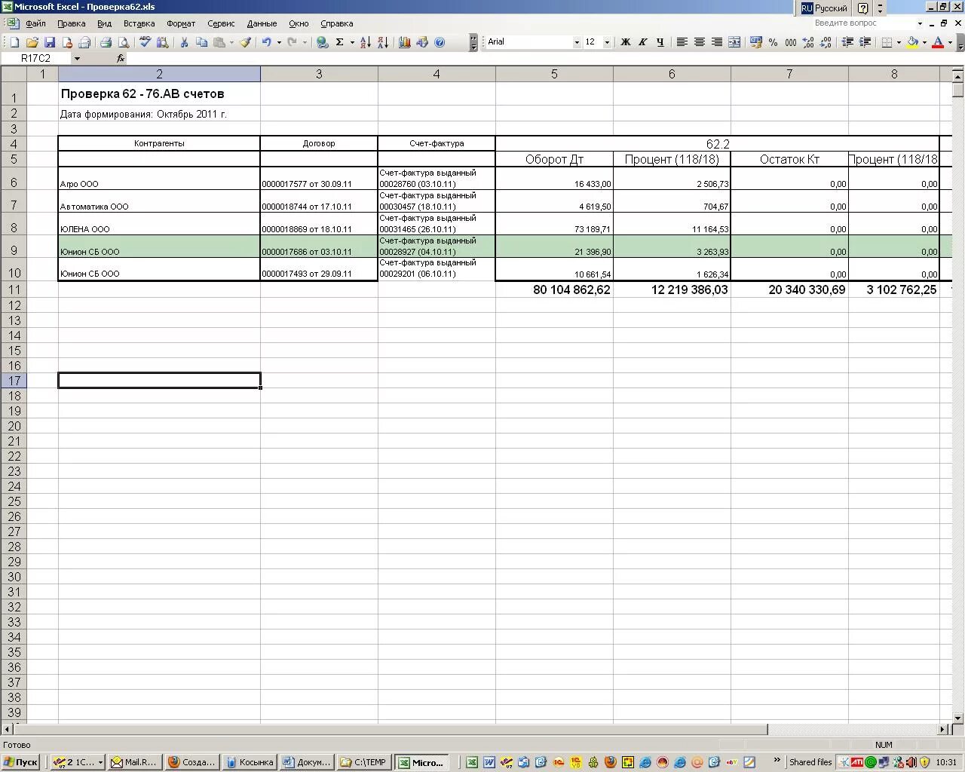This screenshot has width=965, height=772.
Task: Toggle center alignment
Action: [699, 42]
